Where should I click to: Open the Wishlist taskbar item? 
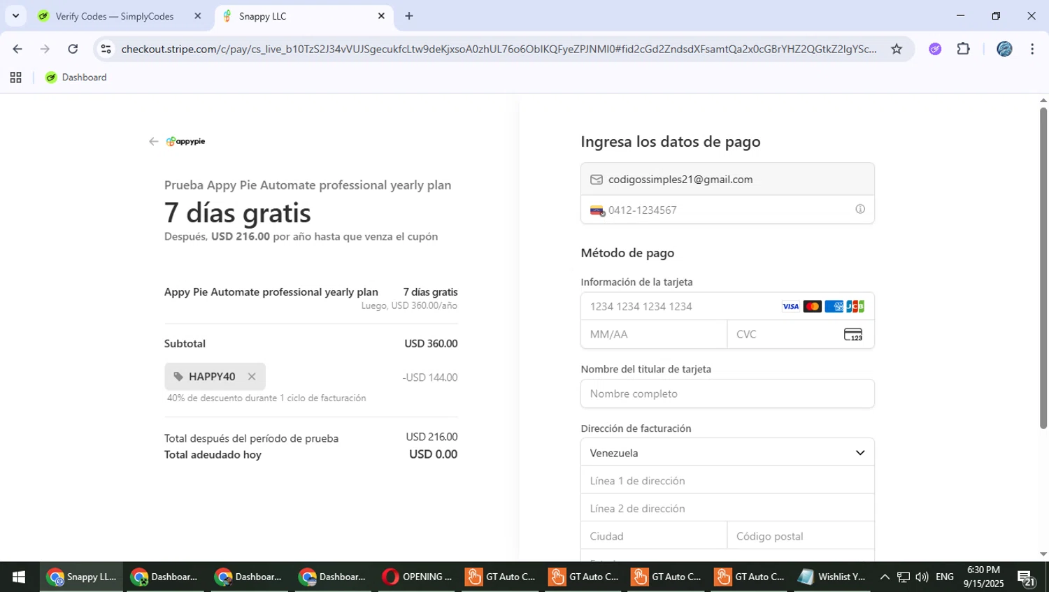[832, 577]
